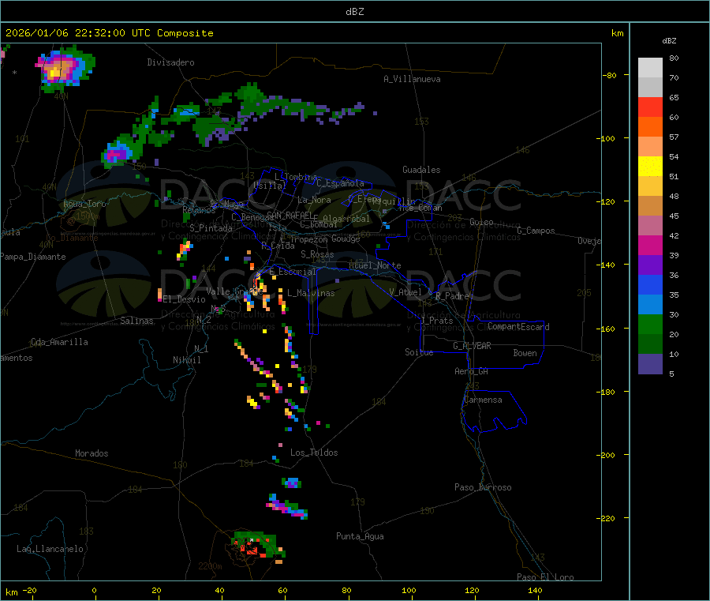Click the Atuel_Norte map label
The height and width of the screenshot is (601, 710).
375,265
